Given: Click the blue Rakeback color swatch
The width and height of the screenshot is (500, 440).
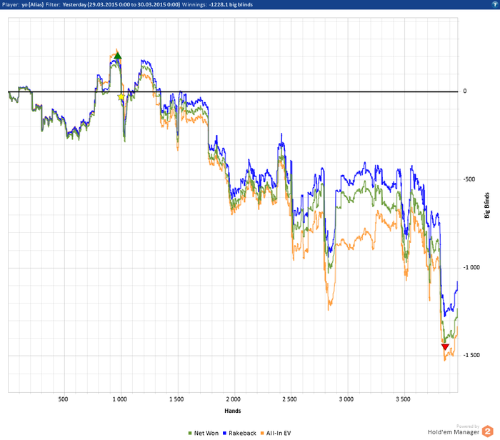Looking at the screenshot, I should tap(224, 434).
